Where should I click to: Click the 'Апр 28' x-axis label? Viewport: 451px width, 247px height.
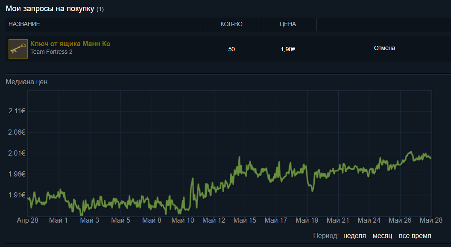pos(27,220)
